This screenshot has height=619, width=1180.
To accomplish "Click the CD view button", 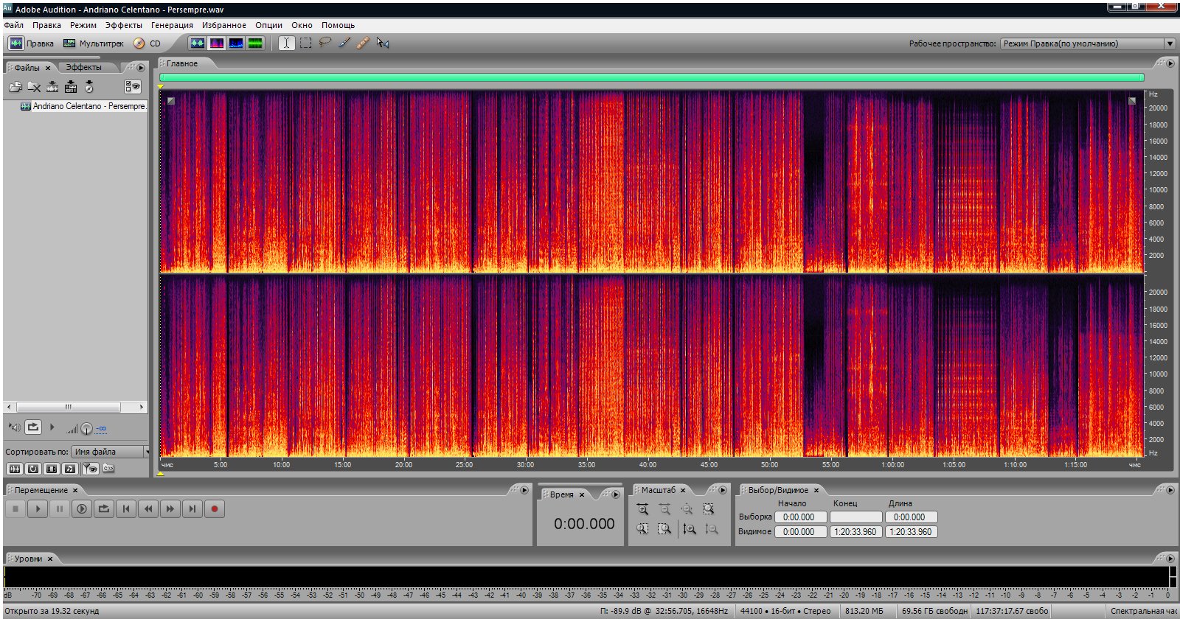I will [x=147, y=43].
